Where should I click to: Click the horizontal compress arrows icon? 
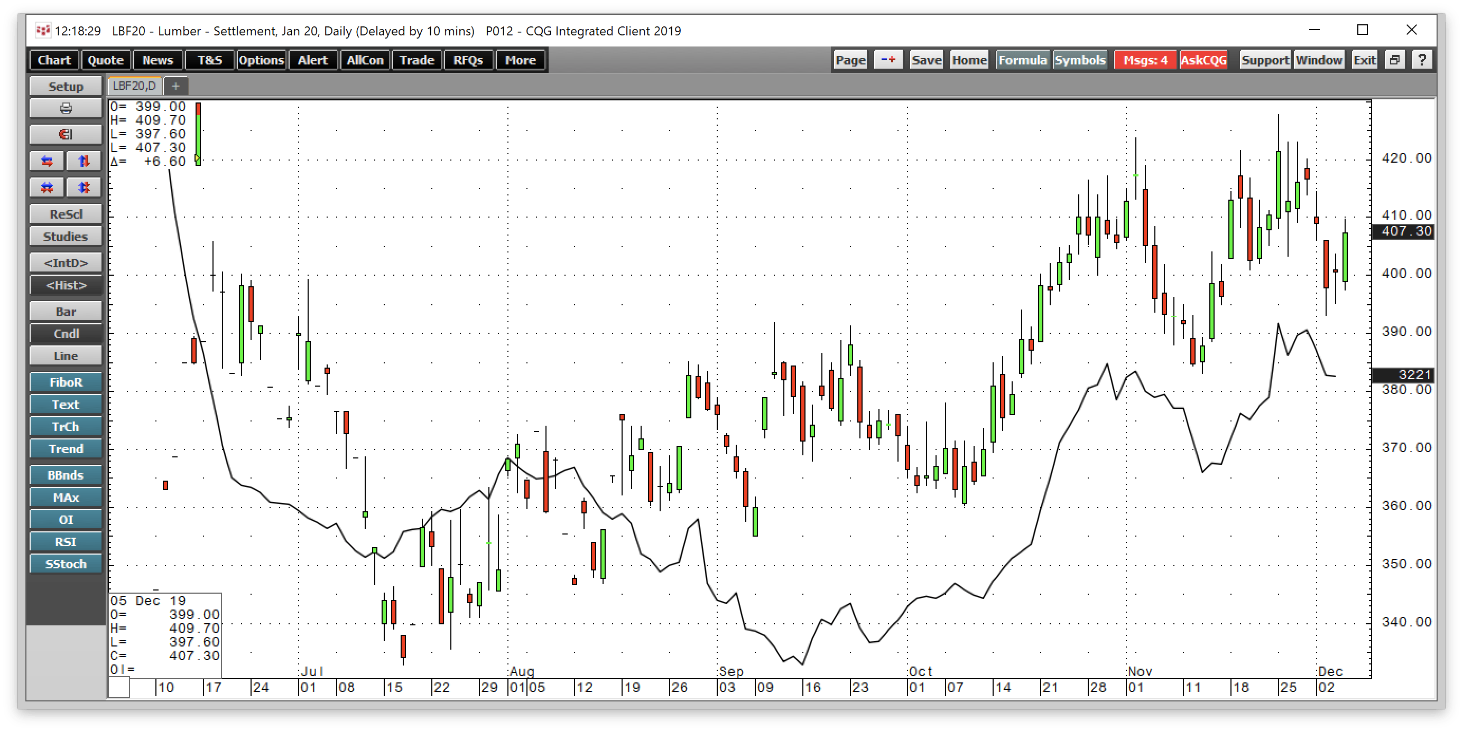click(47, 188)
